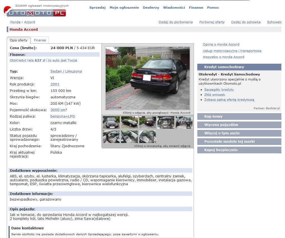
Task: Select the first thumbnail in second row
Action: click(111, 137)
